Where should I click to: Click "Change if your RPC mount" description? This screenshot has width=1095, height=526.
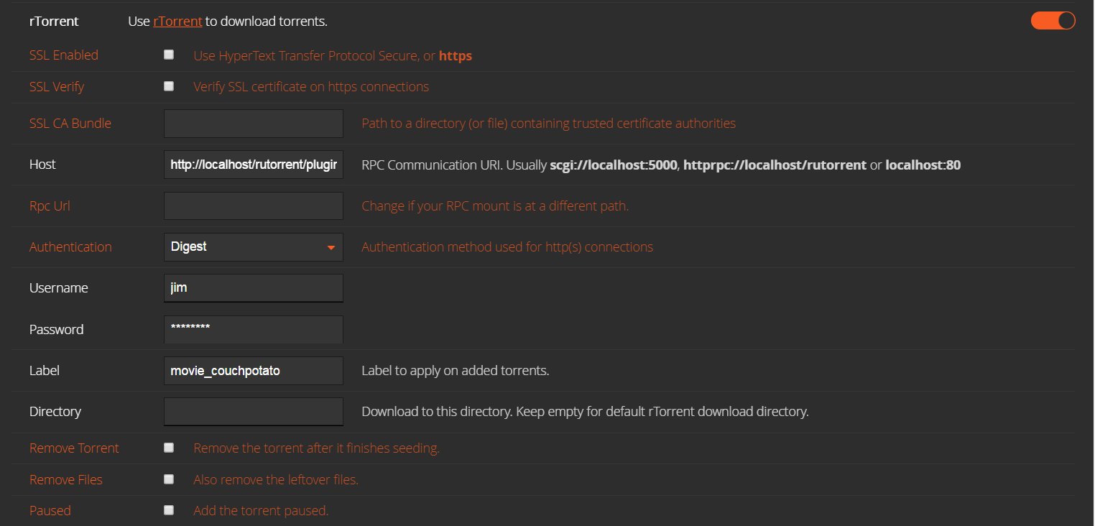tap(495, 206)
